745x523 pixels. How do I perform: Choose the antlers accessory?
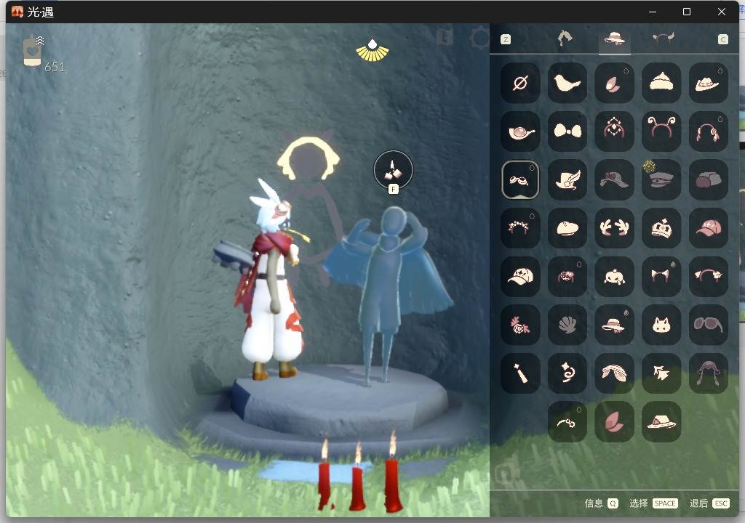click(614, 228)
